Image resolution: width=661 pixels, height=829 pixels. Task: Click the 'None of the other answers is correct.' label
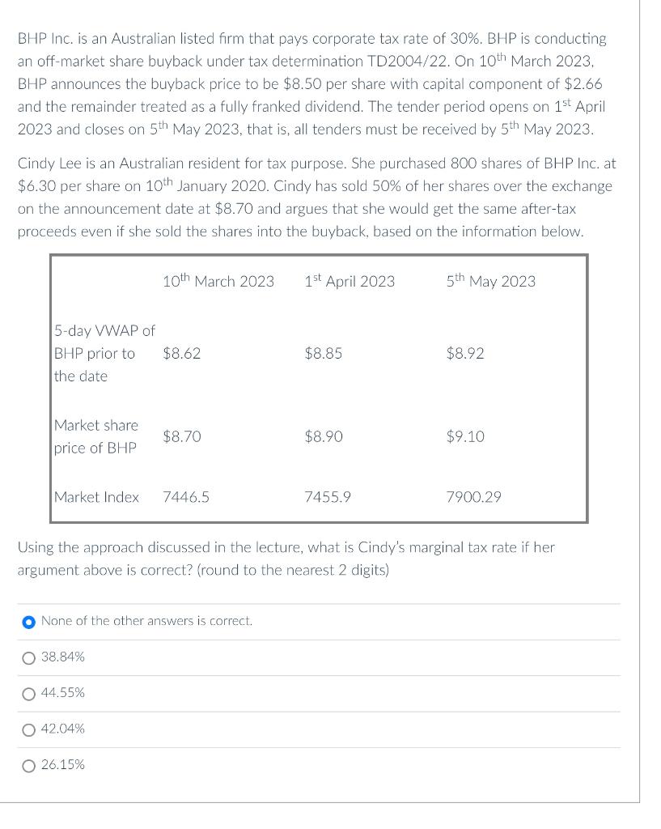[x=146, y=621]
